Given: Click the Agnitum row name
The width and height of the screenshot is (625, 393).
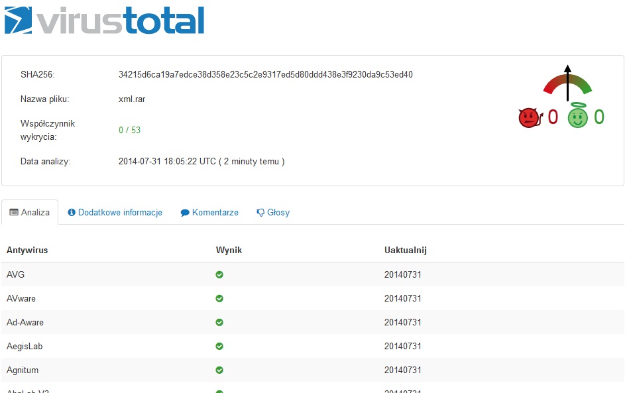Looking at the screenshot, I should click(23, 370).
